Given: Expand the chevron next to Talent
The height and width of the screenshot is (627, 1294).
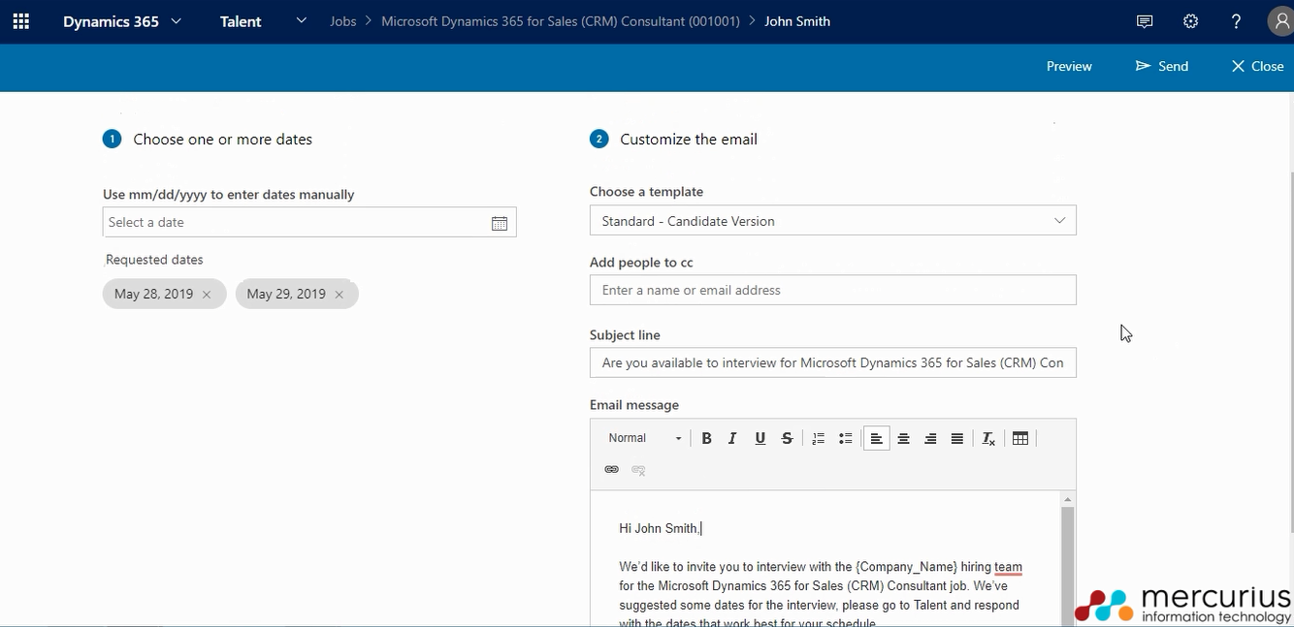Looking at the screenshot, I should click(302, 20).
